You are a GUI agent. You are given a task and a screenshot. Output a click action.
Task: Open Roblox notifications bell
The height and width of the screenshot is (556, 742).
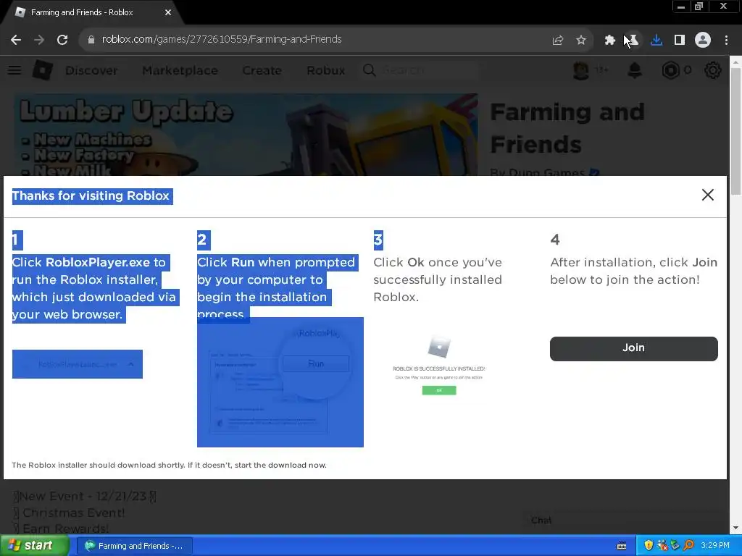click(x=635, y=70)
